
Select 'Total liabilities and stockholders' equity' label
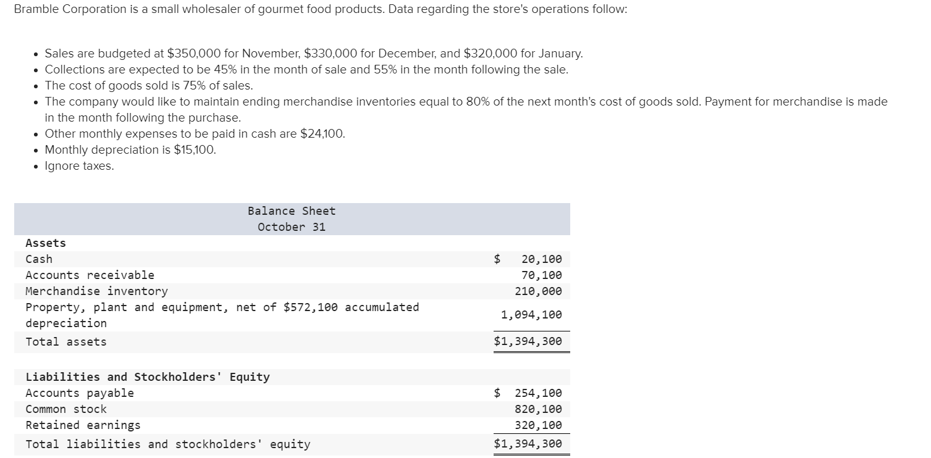(168, 444)
